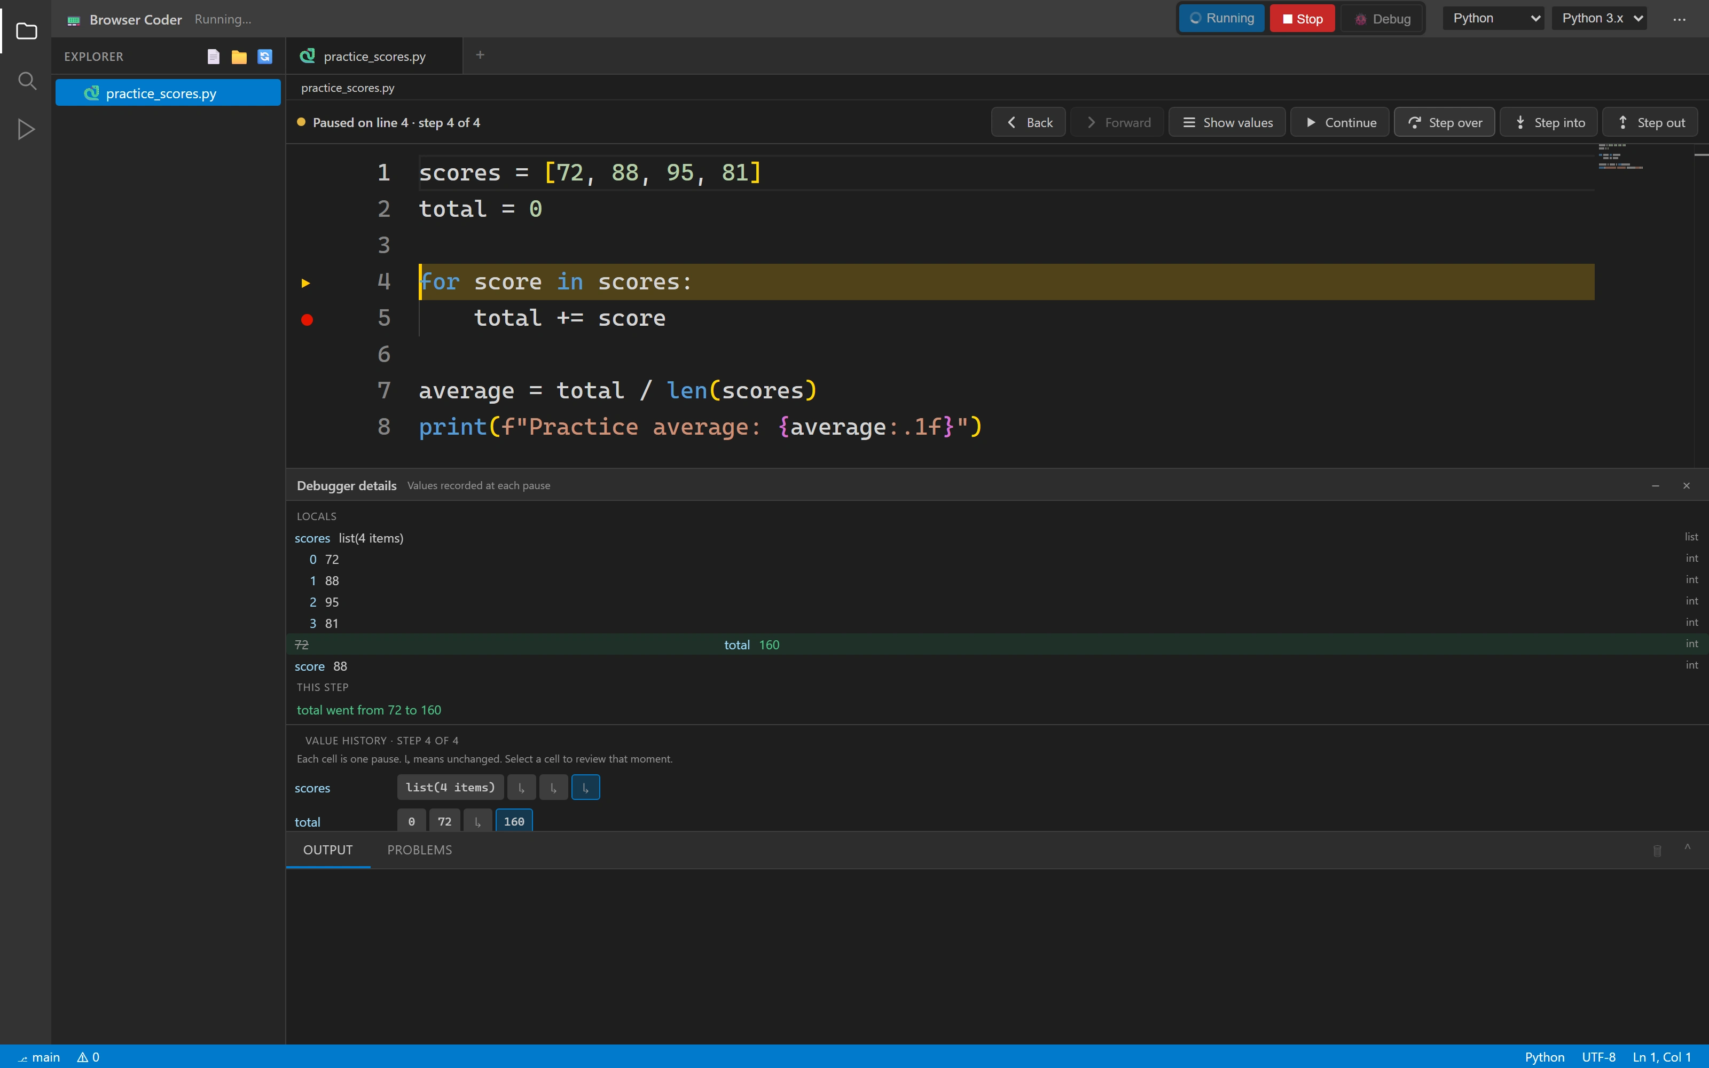Open the Search magnifier in activity bar
The width and height of the screenshot is (1709, 1068).
(26, 81)
